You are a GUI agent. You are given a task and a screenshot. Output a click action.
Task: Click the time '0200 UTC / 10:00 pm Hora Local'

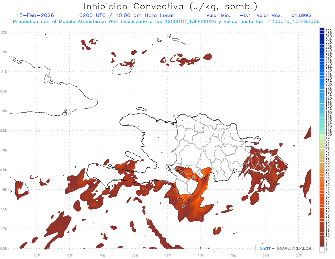(126, 16)
